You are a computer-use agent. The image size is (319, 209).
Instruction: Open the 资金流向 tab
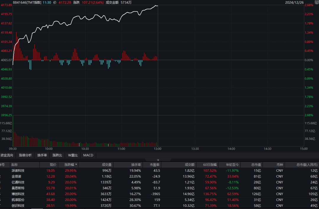point(7,155)
